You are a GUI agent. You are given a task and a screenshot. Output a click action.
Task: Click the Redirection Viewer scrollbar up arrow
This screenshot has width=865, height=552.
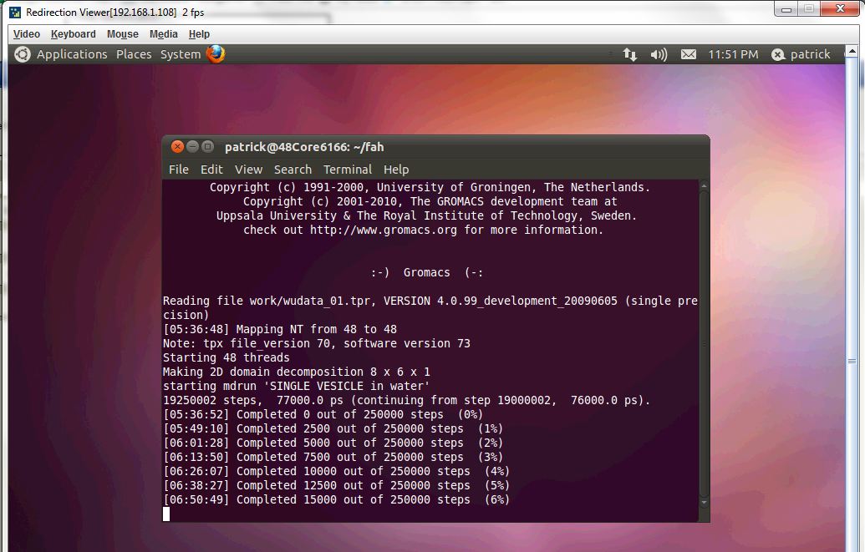coord(852,51)
